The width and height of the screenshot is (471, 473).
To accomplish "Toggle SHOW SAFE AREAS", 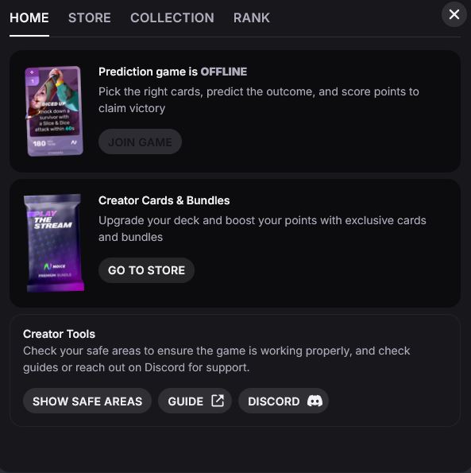I will pos(87,401).
